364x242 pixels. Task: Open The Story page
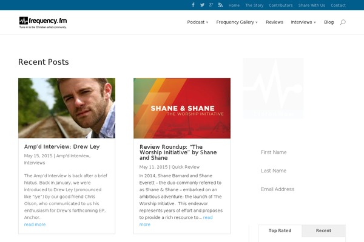tap(254, 5)
